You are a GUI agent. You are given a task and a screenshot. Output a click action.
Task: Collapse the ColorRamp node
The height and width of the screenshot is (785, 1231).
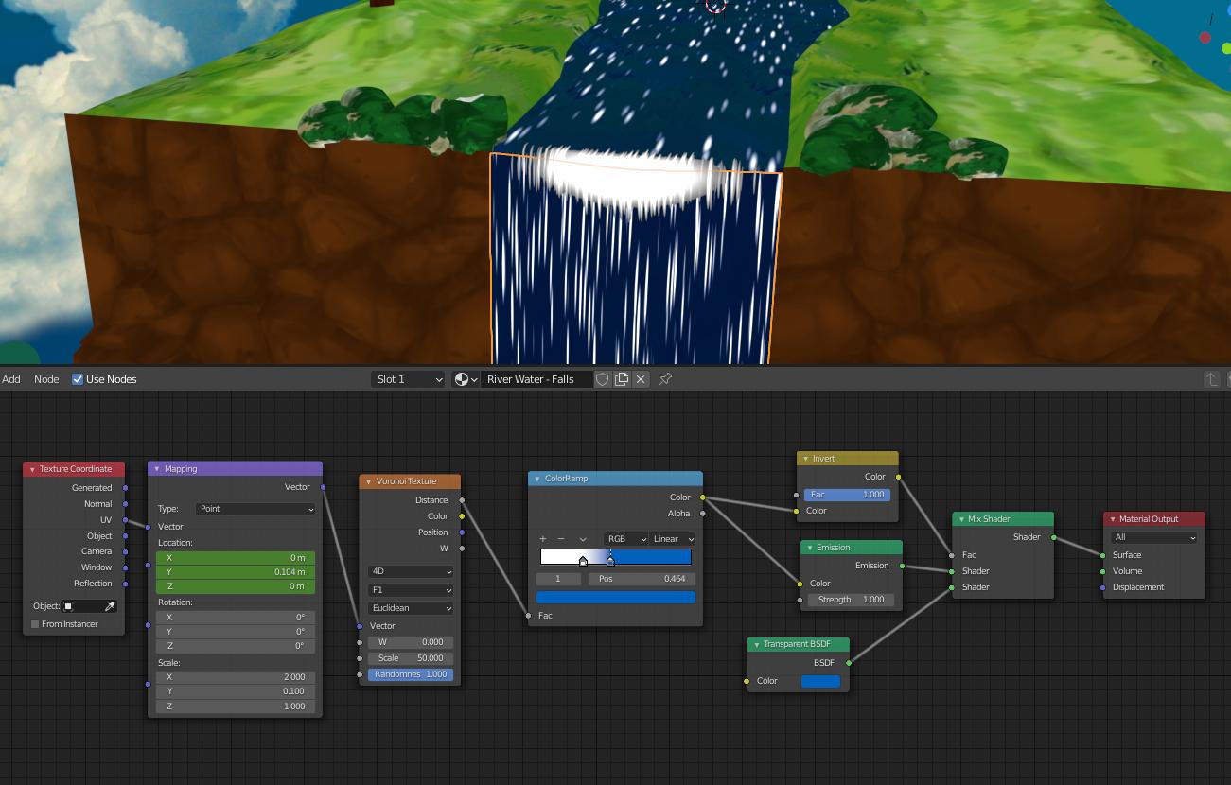(x=536, y=479)
